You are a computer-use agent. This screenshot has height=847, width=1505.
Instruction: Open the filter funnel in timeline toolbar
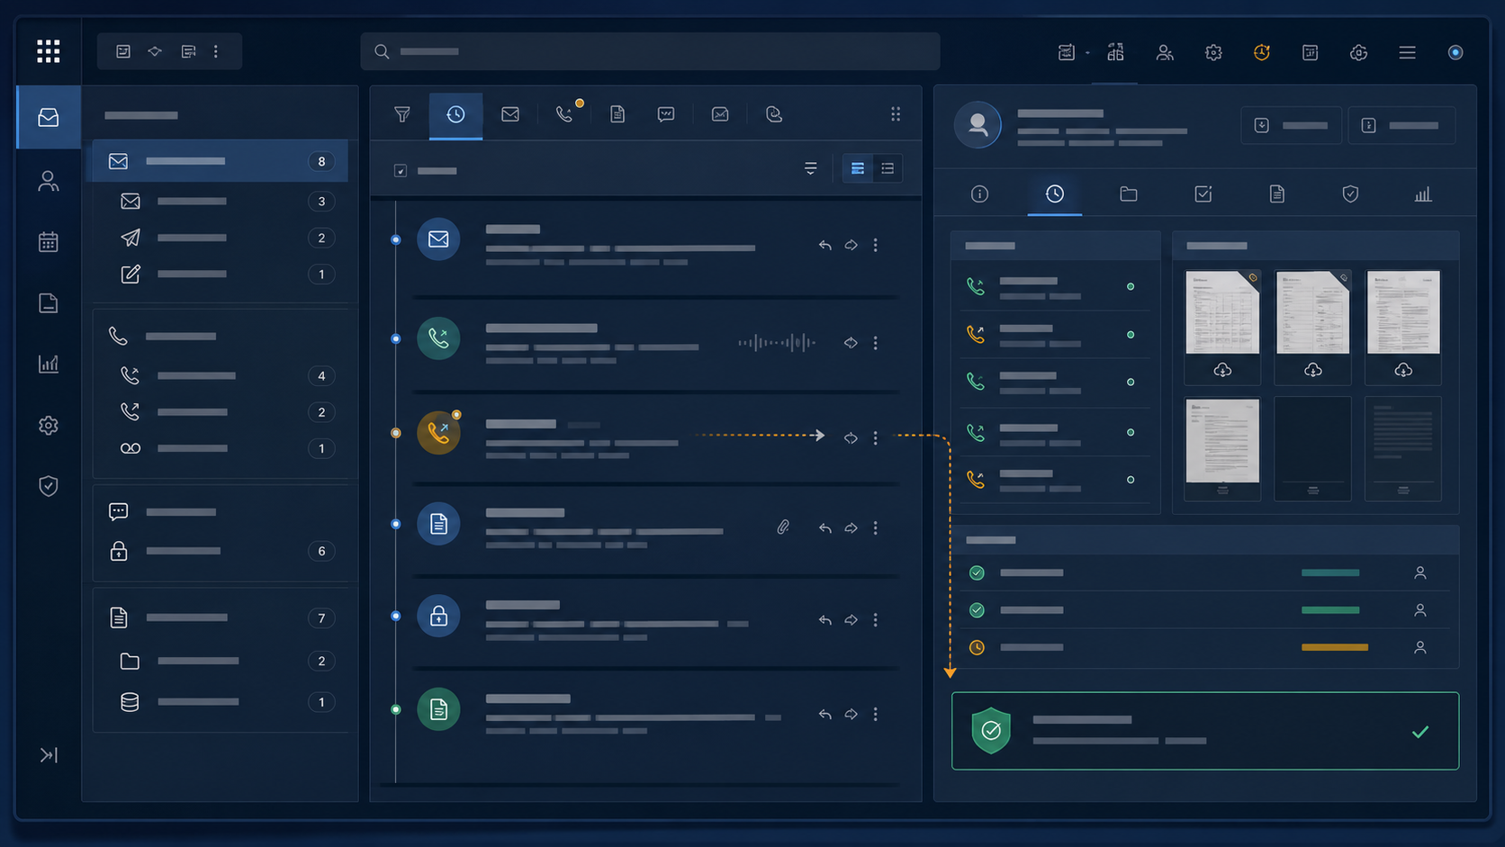click(x=402, y=114)
